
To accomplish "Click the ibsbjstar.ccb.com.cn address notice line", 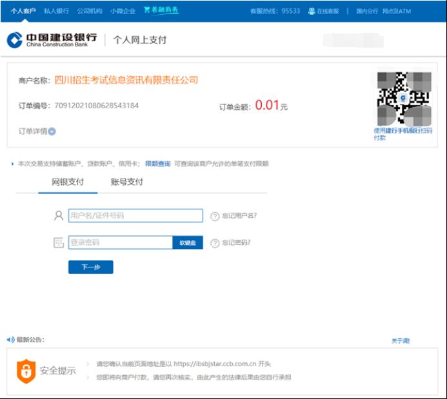I will 184,364.
